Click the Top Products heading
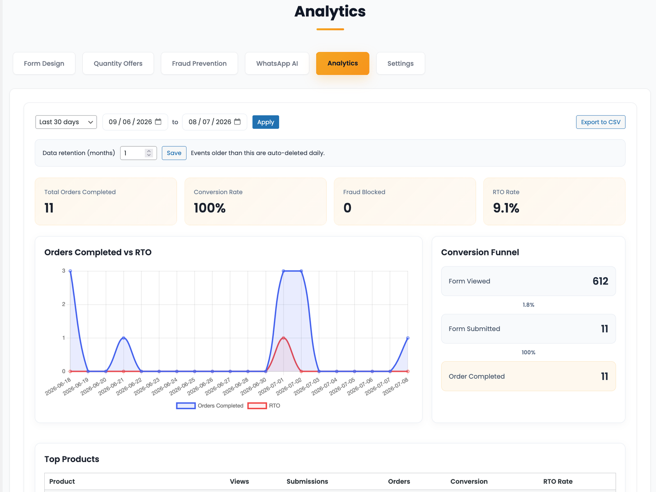Viewport: 656px width, 492px height. pos(72,459)
